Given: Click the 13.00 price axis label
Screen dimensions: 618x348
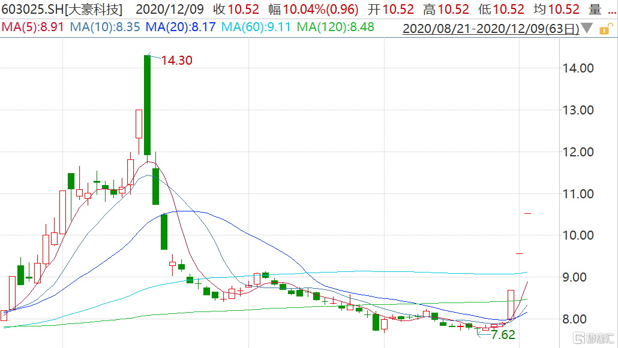Looking at the screenshot, I should pyautogui.click(x=578, y=110).
